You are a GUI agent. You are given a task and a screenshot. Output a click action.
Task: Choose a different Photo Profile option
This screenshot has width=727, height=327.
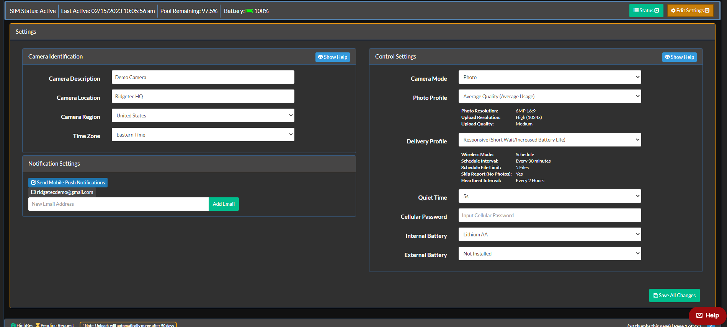(549, 96)
